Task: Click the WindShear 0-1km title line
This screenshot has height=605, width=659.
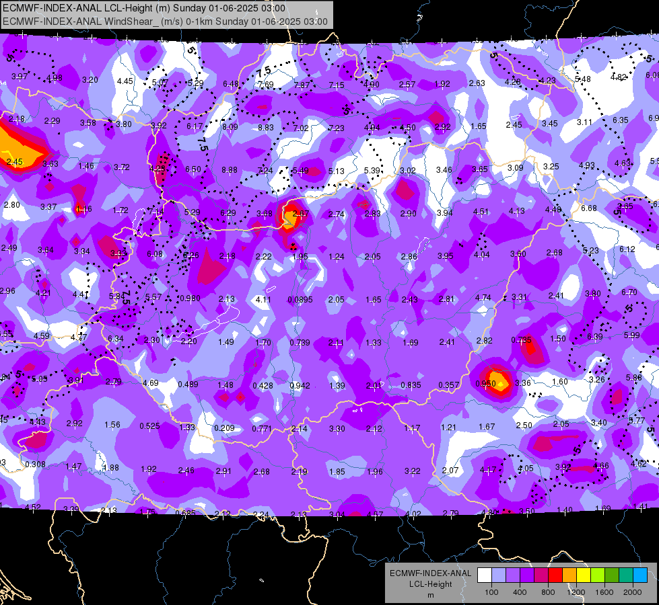Action: (x=165, y=22)
